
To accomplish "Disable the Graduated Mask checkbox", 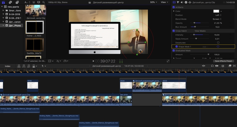I will click(x=174, y=51).
